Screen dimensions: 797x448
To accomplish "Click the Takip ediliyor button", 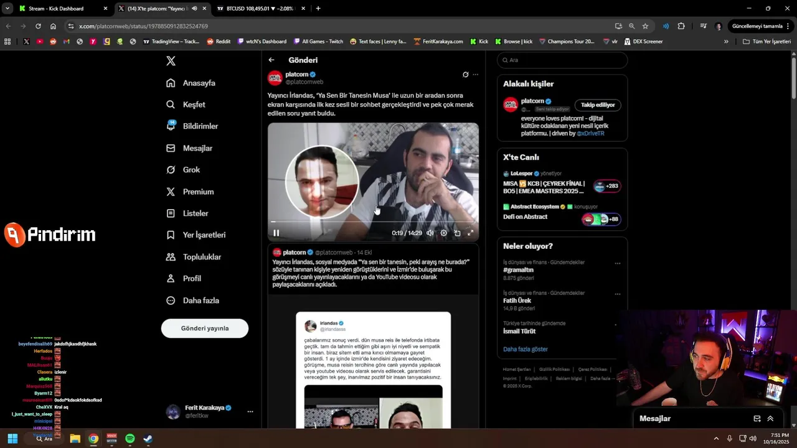I will [x=597, y=105].
